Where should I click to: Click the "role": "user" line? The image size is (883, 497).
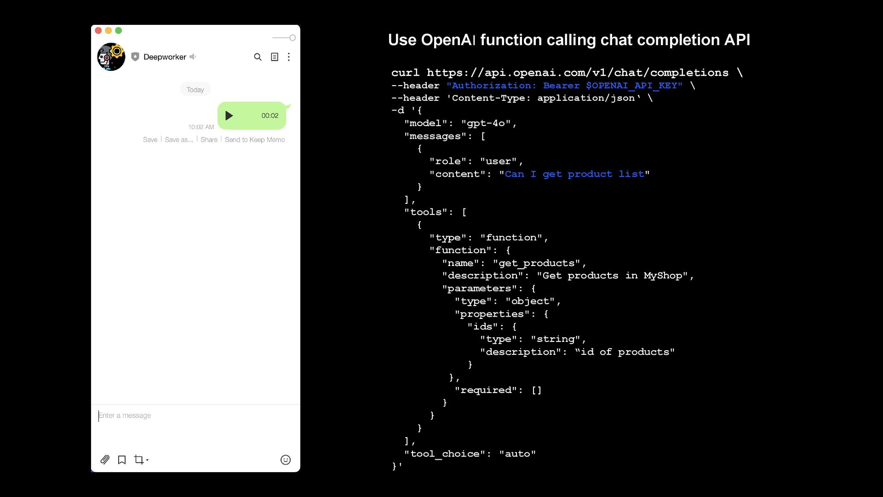pos(476,162)
